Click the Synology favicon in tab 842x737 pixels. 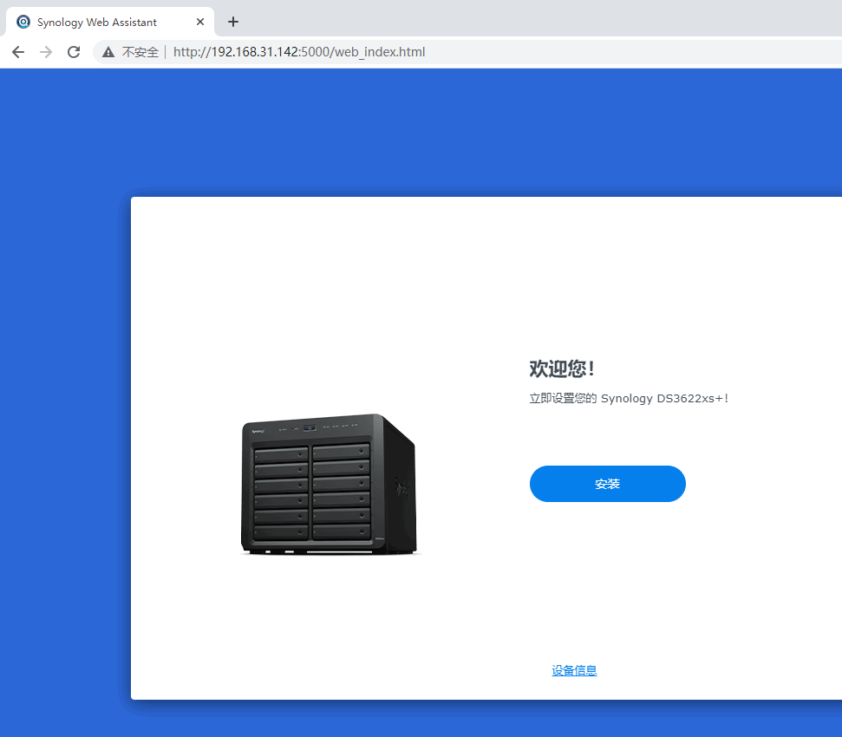tap(23, 22)
